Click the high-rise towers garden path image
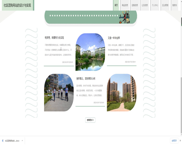Viewport: 182px width, 145px height. tap(122, 92)
